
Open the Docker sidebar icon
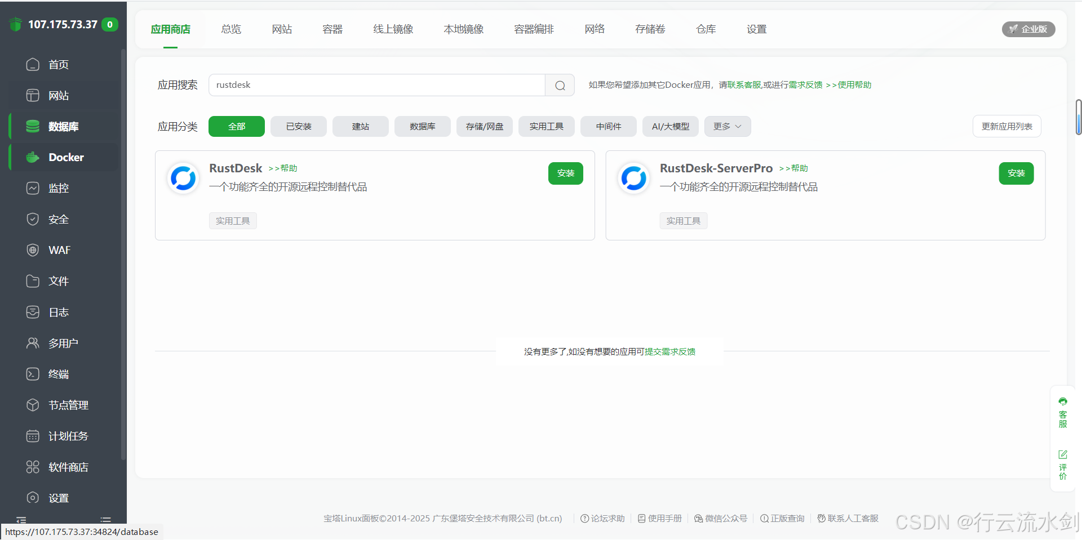pyautogui.click(x=33, y=157)
